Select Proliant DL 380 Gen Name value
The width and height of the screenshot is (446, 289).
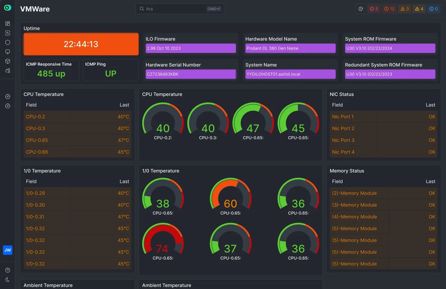tap(291, 48)
